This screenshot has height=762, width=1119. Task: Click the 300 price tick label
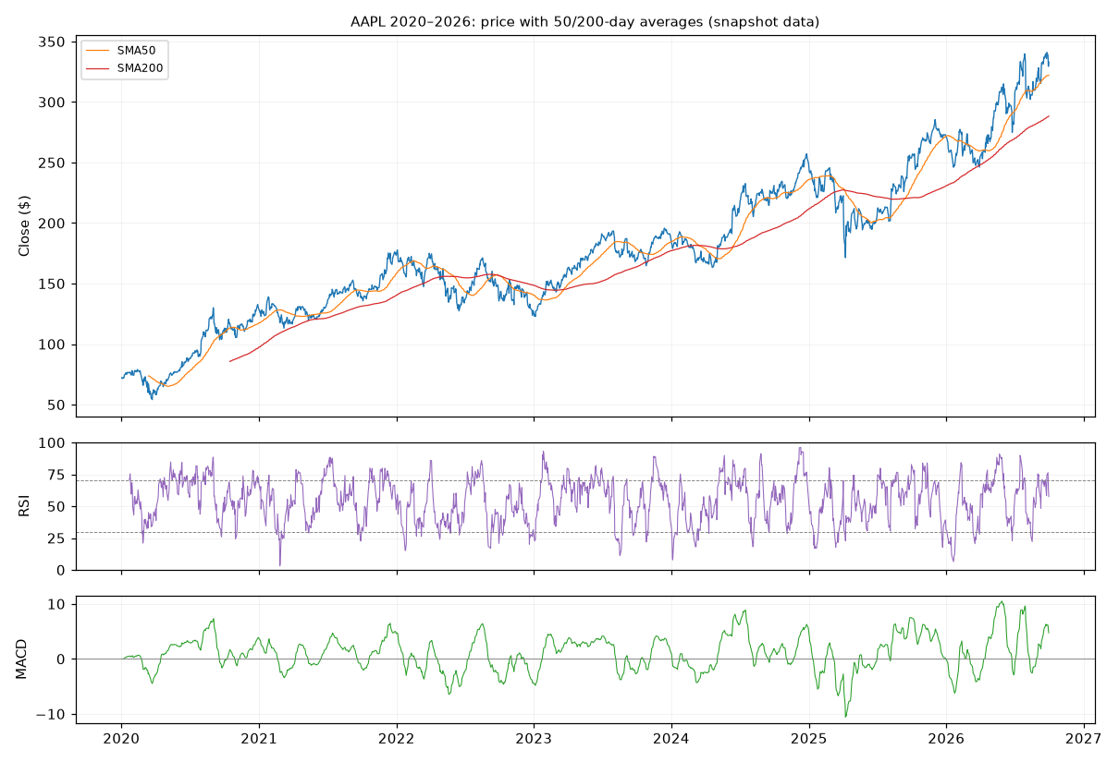pyautogui.click(x=52, y=102)
